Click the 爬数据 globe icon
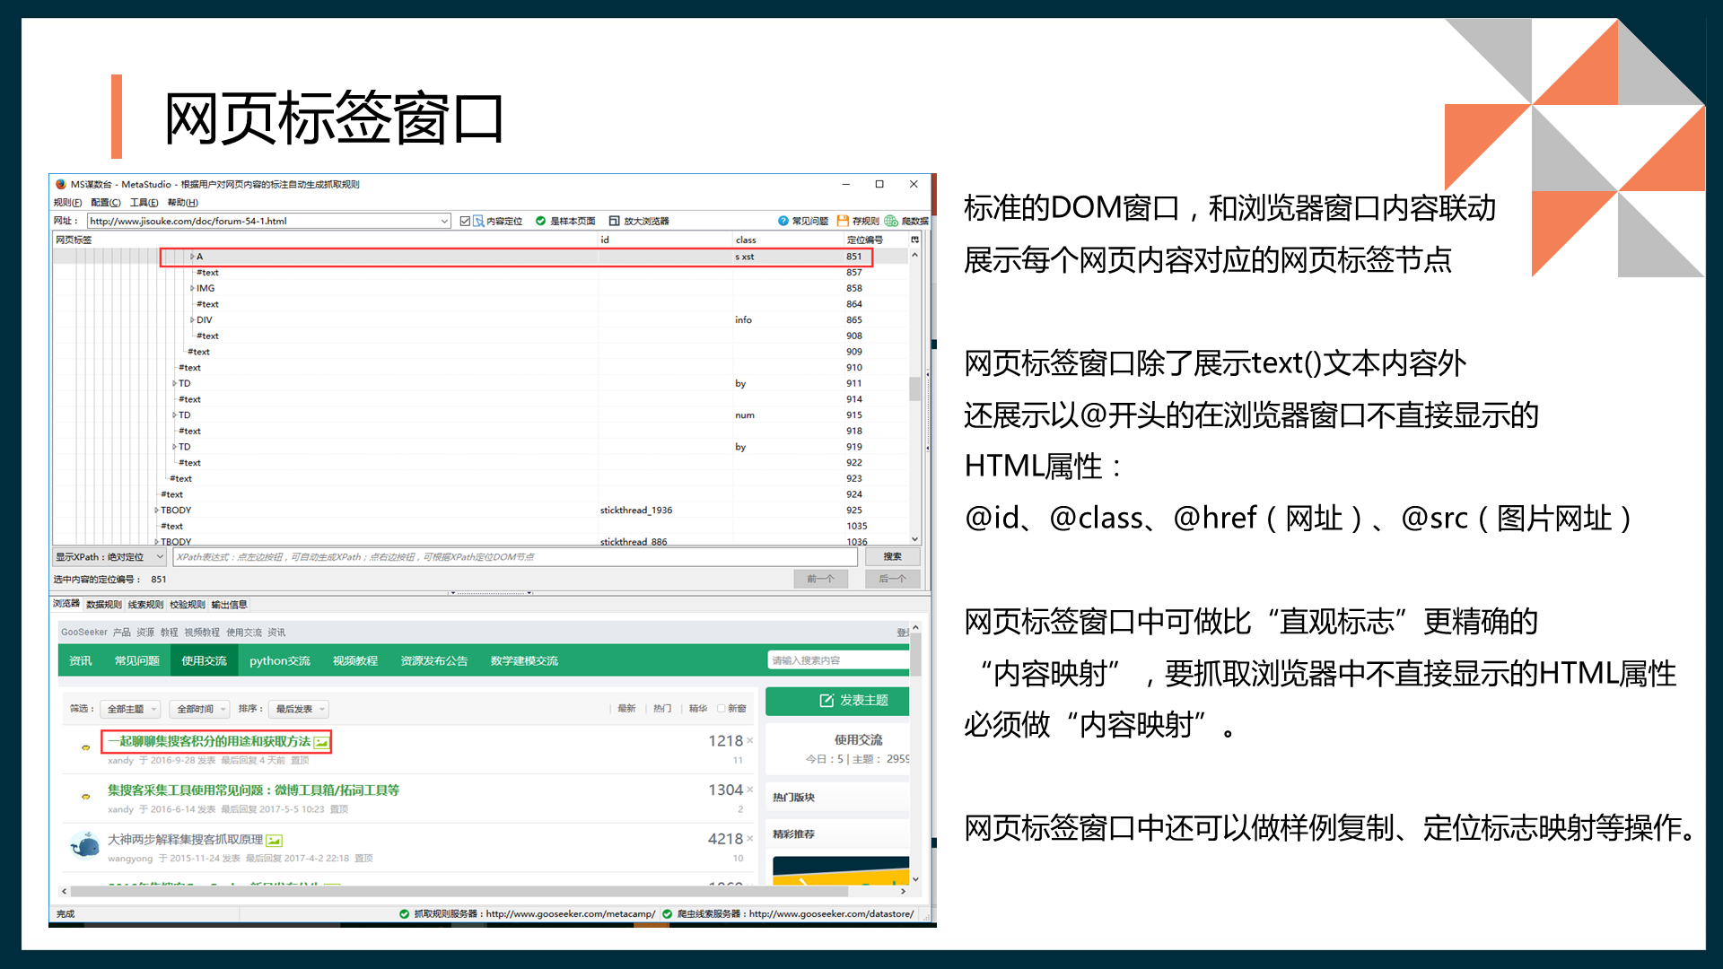The image size is (1723, 969). pos(891,221)
